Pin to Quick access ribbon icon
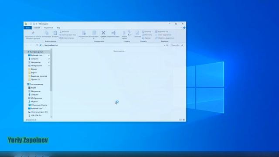This screenshot has height=157, width=279. pyautogui.click(x=33, y=33)
